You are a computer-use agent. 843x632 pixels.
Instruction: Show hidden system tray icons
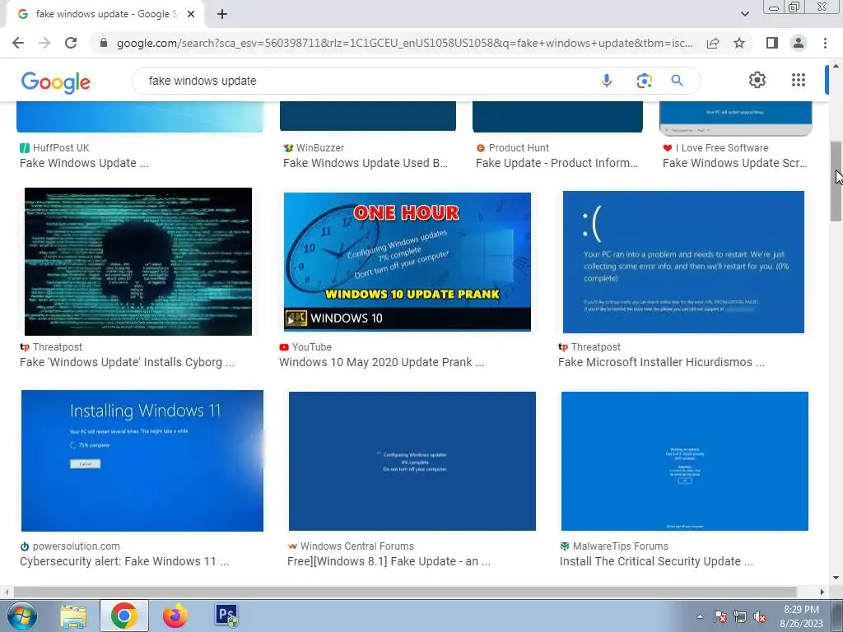[x=700, y=616]
